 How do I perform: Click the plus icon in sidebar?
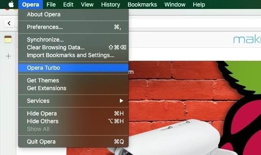click(8, 56)
